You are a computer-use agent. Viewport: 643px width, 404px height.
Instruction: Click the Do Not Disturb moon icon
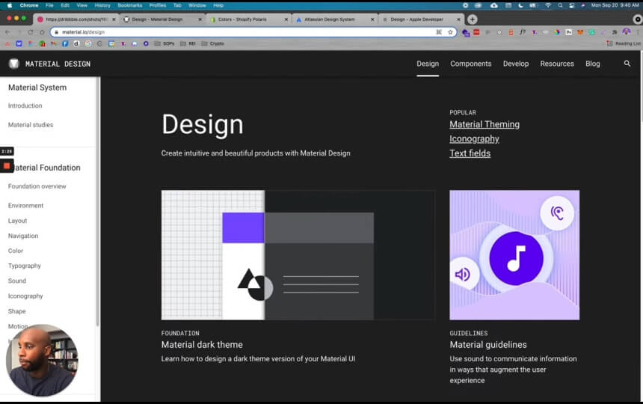[521, 5]
